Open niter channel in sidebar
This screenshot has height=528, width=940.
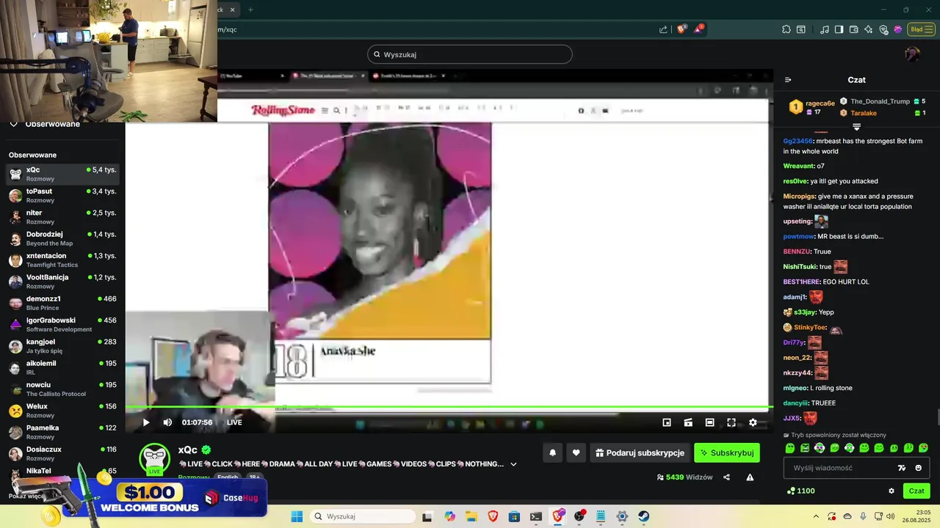point(62,217)
